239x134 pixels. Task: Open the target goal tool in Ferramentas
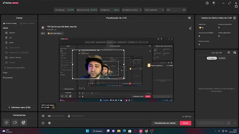(23, 122)
